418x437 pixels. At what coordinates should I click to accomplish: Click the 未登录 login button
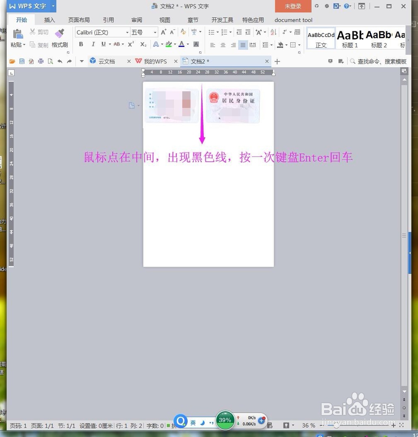click(x=292, y=6)
